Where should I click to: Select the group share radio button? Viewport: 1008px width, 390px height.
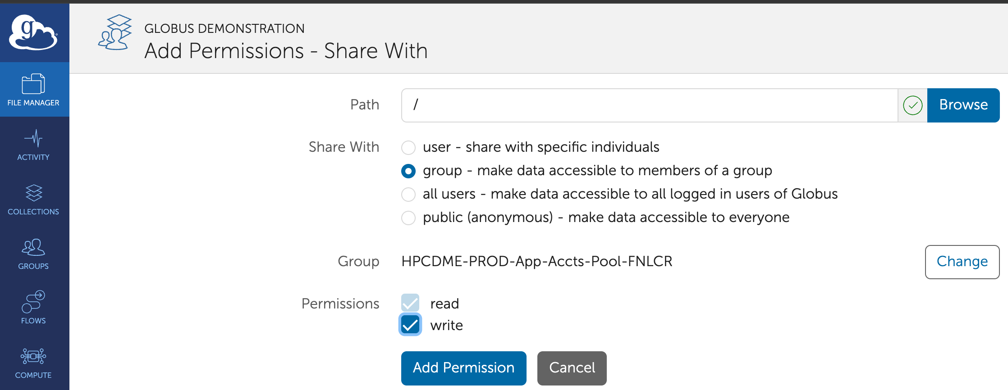(x=408, y=171)
